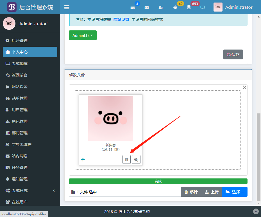
Task: Select 个人中心 menu item
Action: (x=30, y=52)
